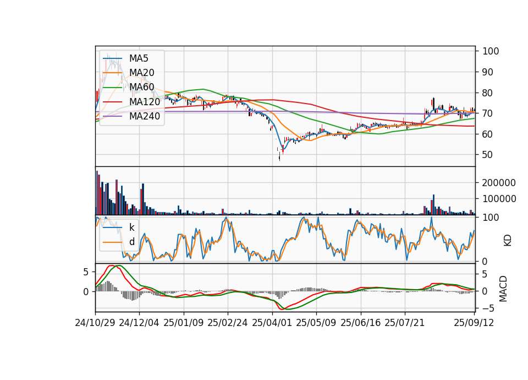The image size is (528, 380).
Task: Click the 25/05/09 date axis label
Action: pos(316,323)
